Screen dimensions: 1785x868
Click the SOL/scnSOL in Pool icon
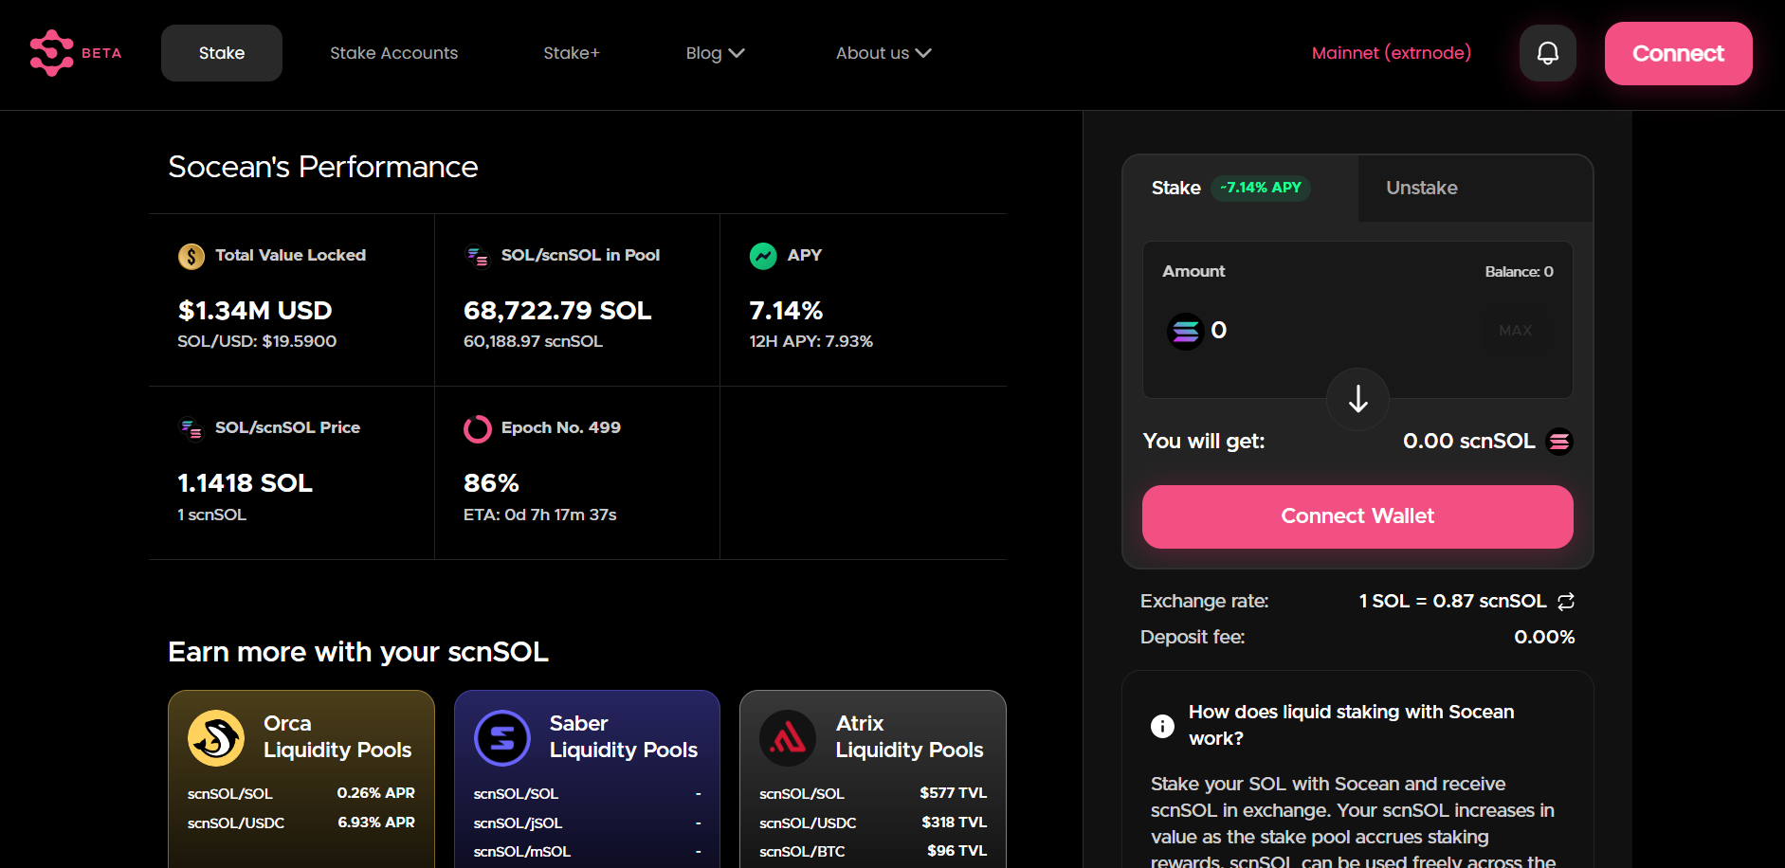point(478,256)
